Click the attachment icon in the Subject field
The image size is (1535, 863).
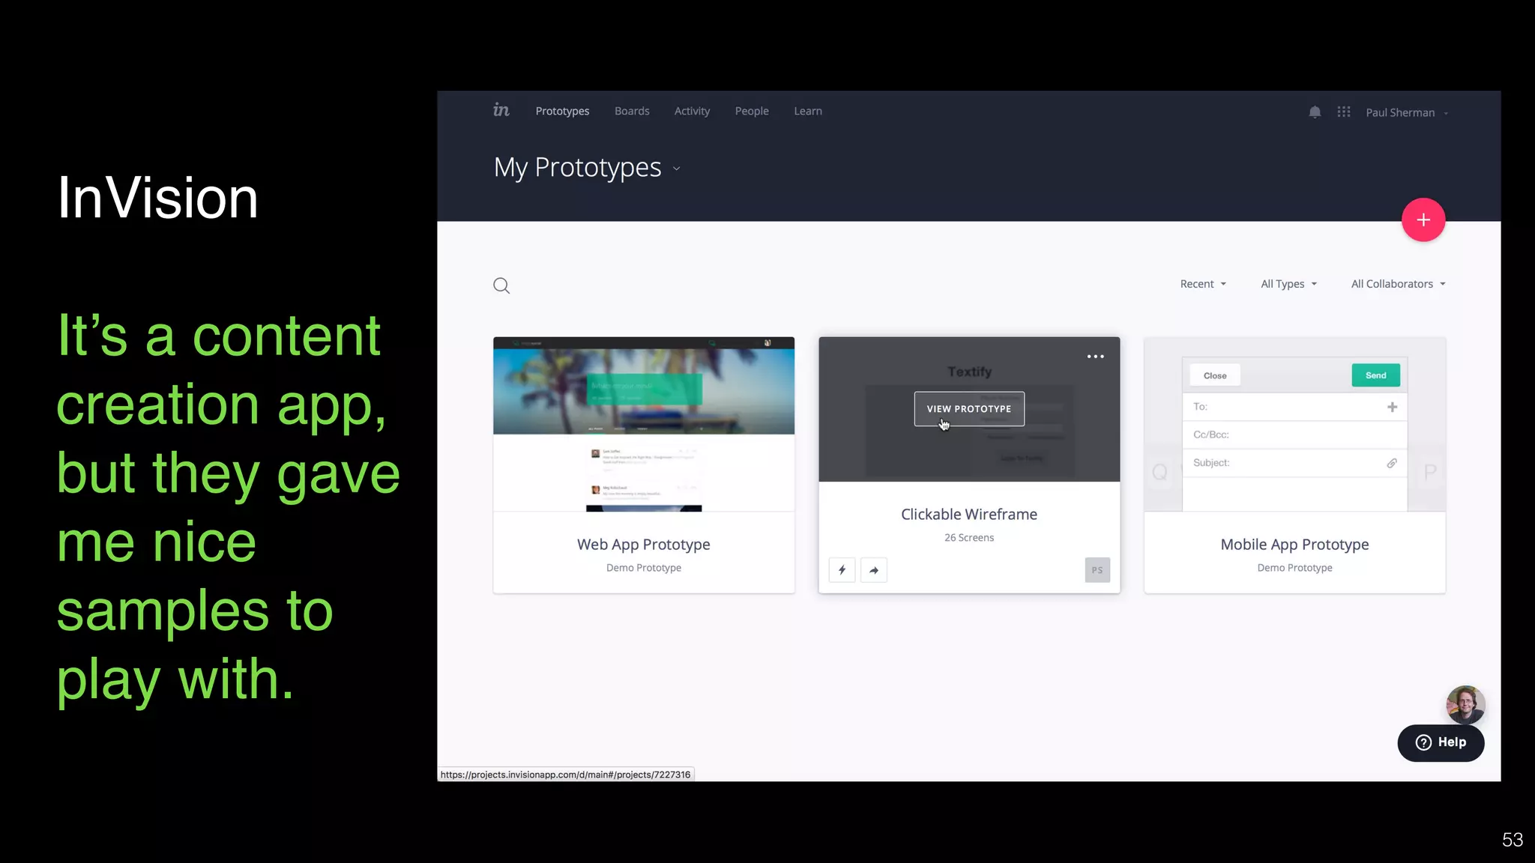pos(1392,463)
